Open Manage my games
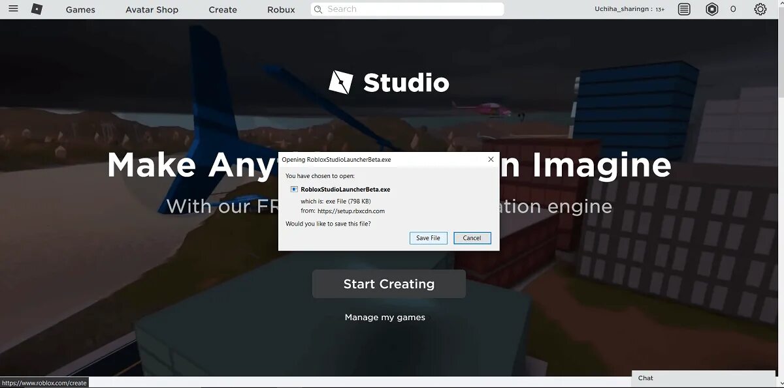 point(385,317)
